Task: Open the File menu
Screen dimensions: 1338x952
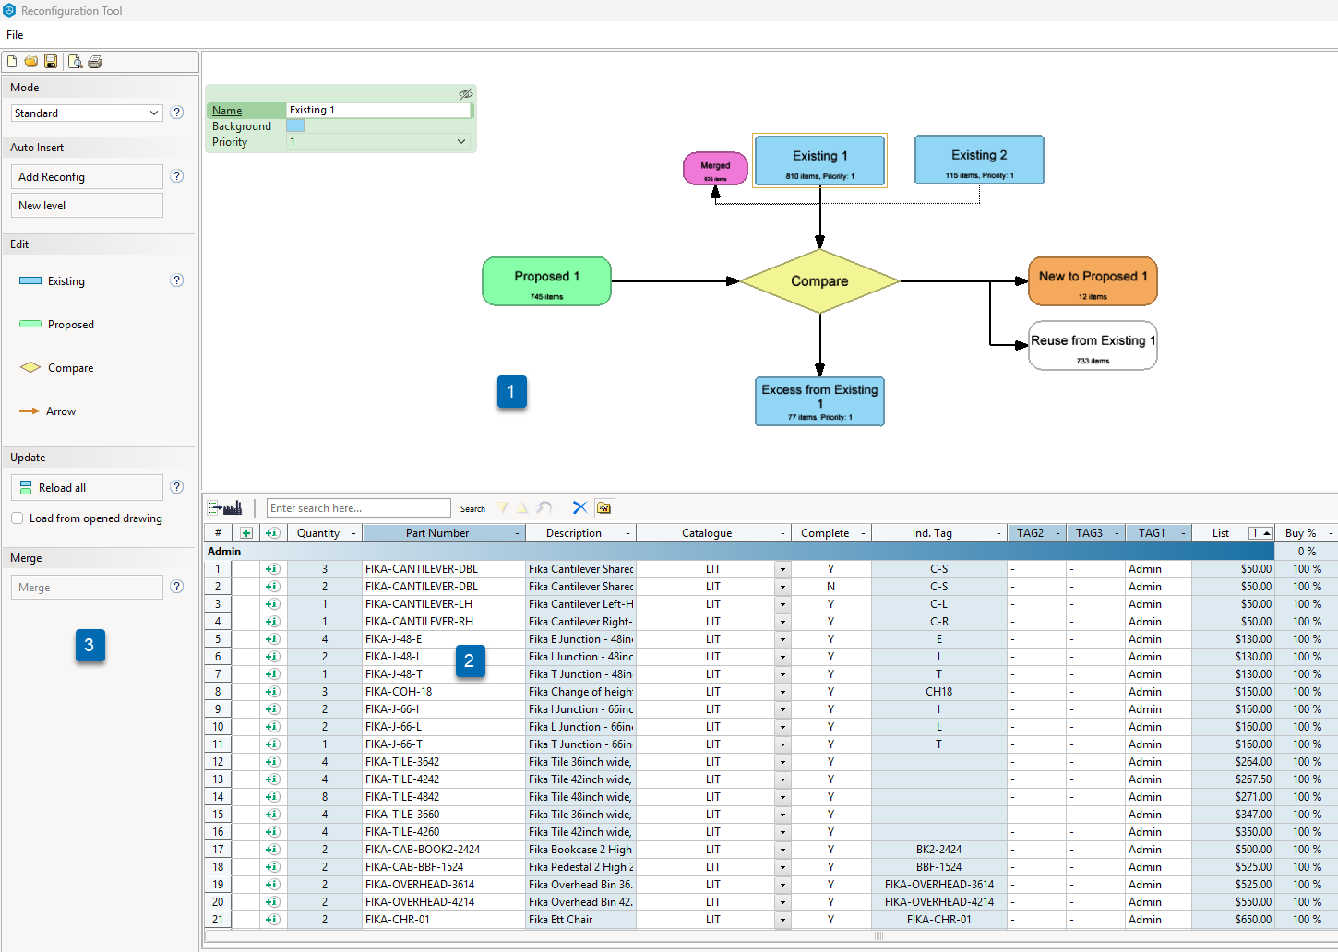Action: point(15,35)
